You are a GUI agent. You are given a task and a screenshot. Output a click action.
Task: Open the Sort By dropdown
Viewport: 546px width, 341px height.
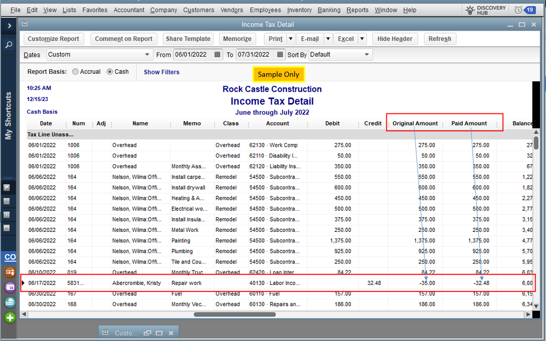pos(367,55)
